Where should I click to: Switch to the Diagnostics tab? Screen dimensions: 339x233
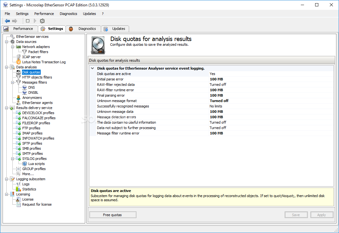click(x=83, y=29)
